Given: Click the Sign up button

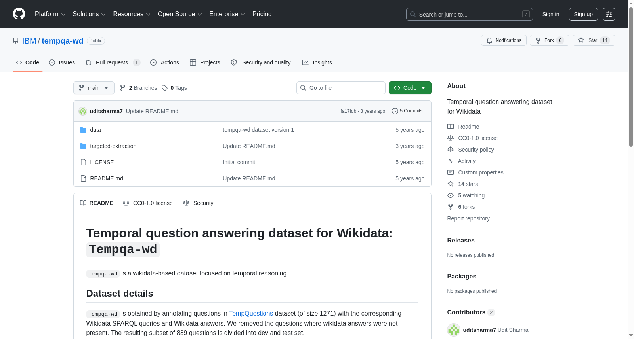Looking at the screenshot, I should click(583, 14).
